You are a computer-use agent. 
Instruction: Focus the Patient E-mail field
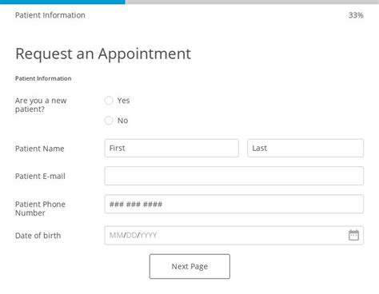coord(234,176)
